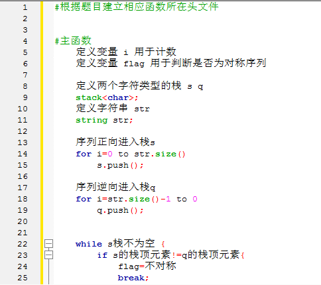Click the line '定义变量 flag 用于判断是否为对称序列'
Viewport: 321px width, 285px height.
click(x=171, y=63)
